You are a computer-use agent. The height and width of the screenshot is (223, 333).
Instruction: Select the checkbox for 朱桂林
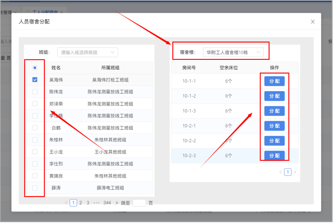click(x=35, y=140)
